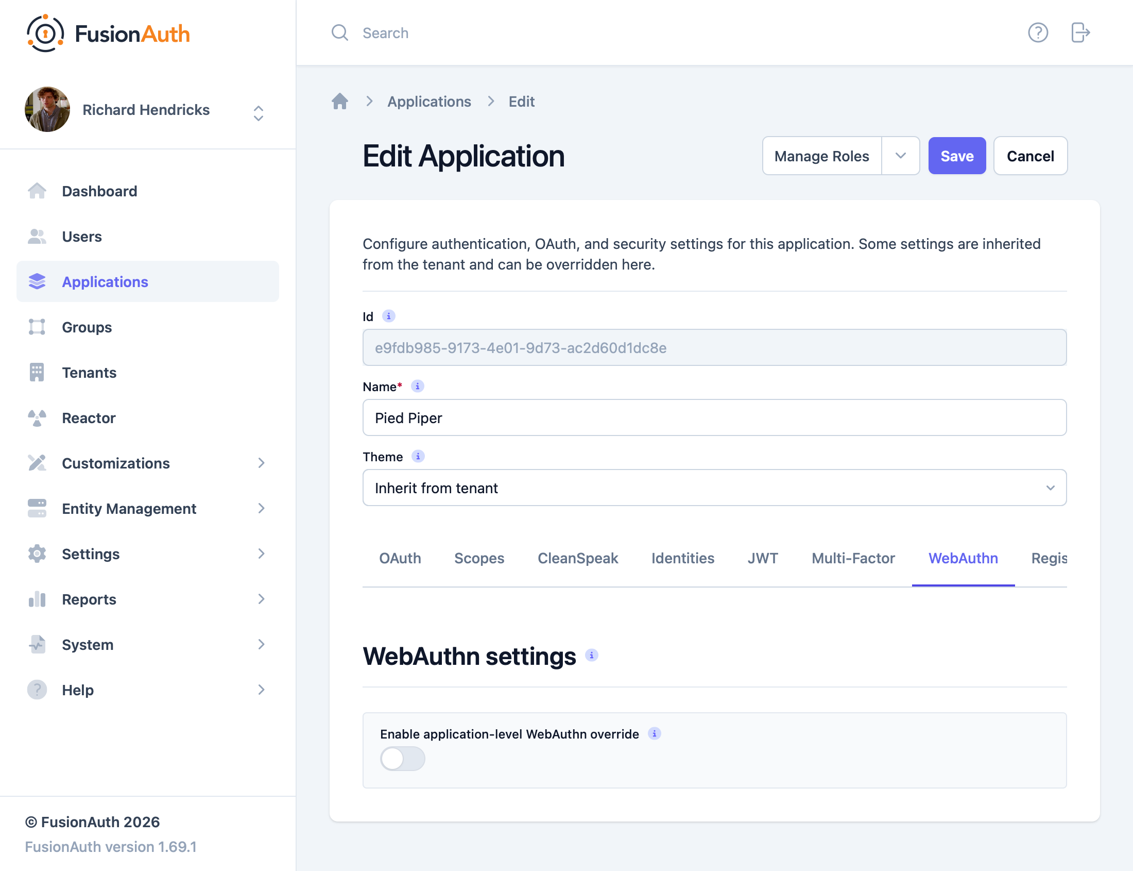The image size is (1133, 871).
Task: Click the Edit breadcrumb link
Action: tap(521, 101)
